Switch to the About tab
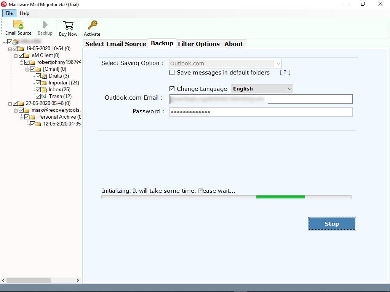This screenshot has height=292, width=390. point(233,44)
